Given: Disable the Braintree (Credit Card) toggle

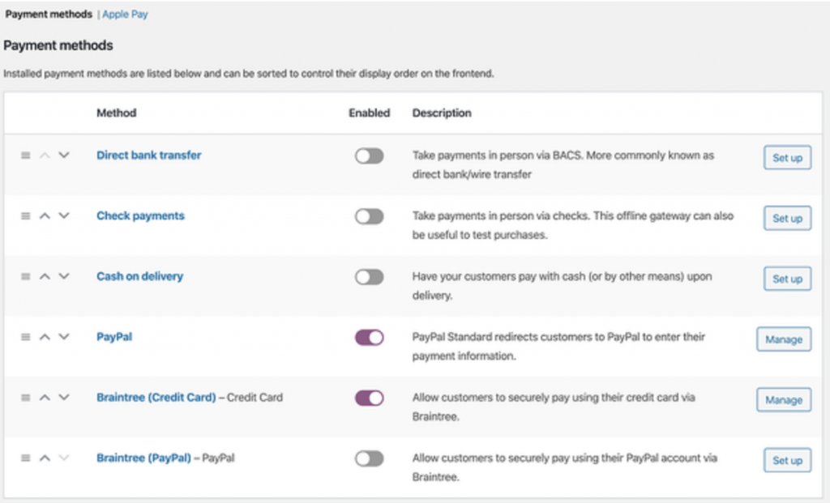Looking at the screenshot, I should coord(369,399).
